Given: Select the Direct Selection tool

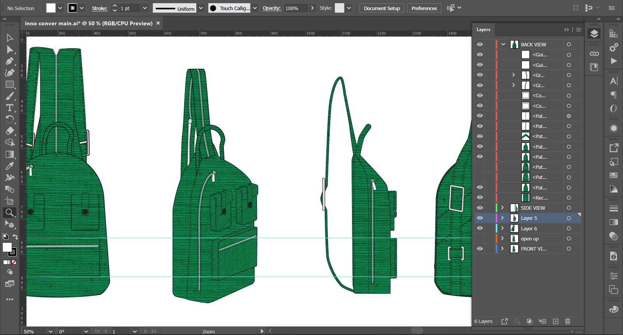Looking at the screenshot, I should [10, 49].
